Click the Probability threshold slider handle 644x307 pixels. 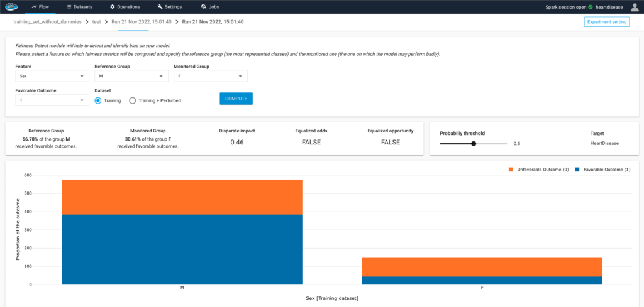[474, 144]
